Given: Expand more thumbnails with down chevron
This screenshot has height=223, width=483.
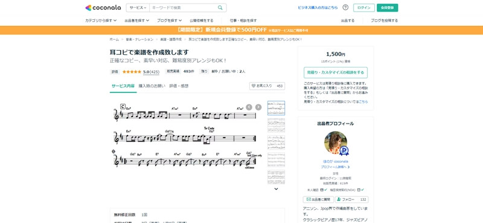Looking at the screenshot, I should [276, 189].
